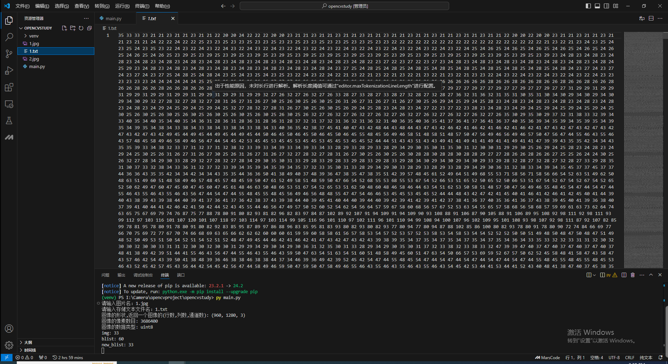Create a new file in OPENCVSTUDY

click(64, 28)
